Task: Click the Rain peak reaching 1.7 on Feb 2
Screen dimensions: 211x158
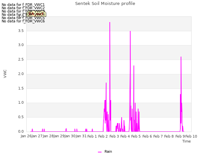Action: tap(106, 83)
